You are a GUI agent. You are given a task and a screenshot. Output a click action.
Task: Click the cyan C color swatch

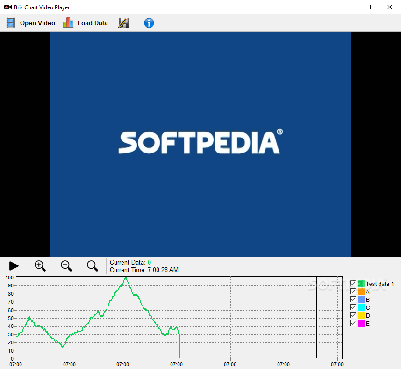click(x=361, y=307)
